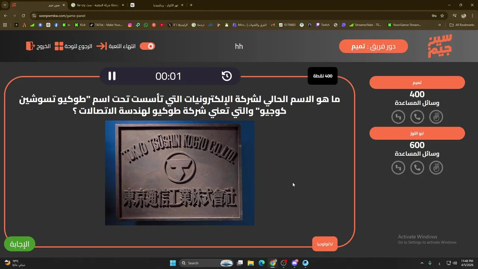Open Microsoft Edge from the taskbar
The height and width of the screenshot is (269, 478).
261,263
